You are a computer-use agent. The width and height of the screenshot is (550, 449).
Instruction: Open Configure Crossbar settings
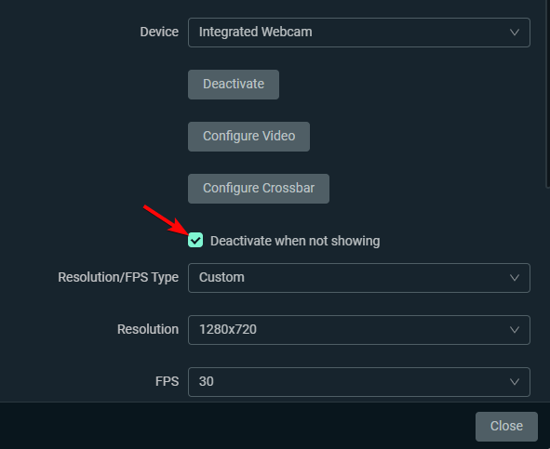click(259, 189)
